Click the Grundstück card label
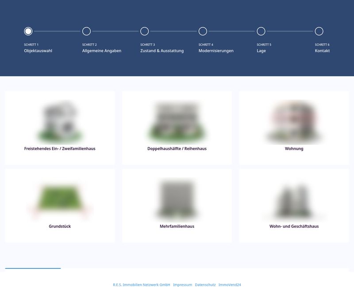The image size is (354, 287). pos(60,226)
